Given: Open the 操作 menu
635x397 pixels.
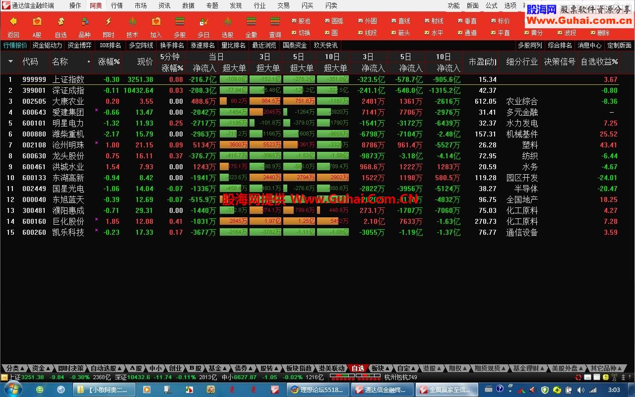Looking at the screenshot, I should pyautogui.click(x=75, y=5).
